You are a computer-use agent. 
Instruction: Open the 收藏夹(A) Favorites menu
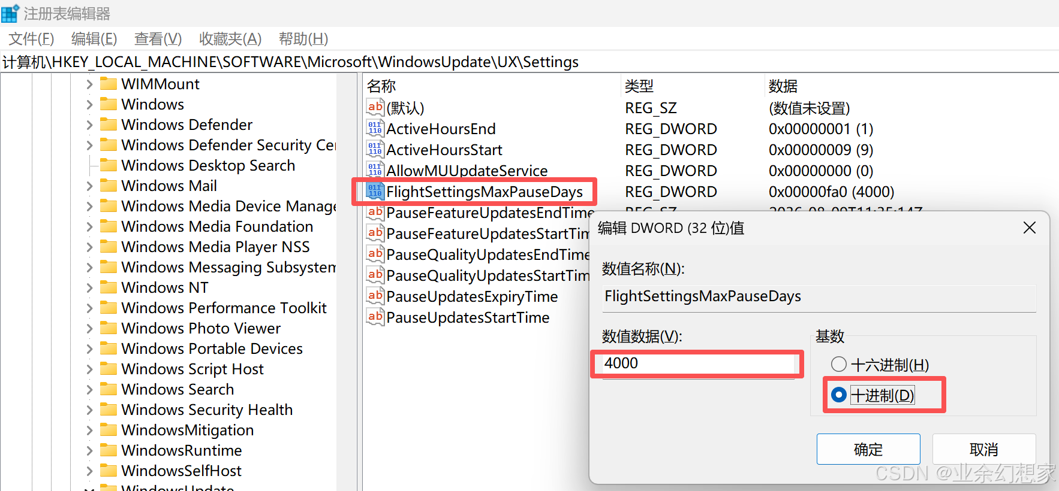click(230, 39)
